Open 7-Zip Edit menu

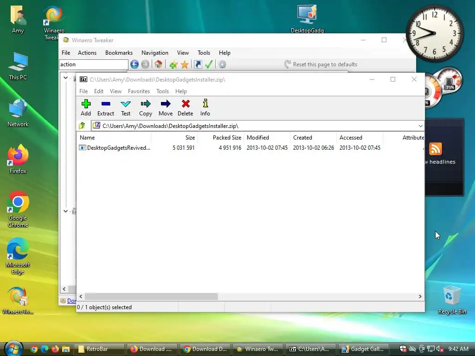click(x=98, y=91)
